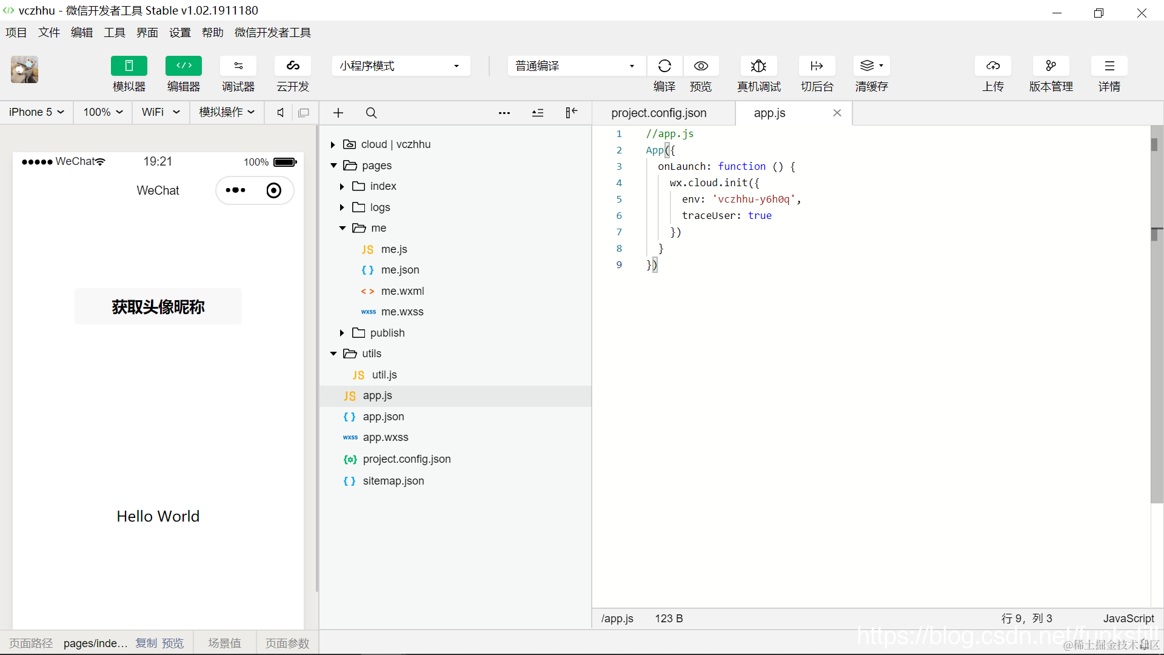Open the iPhone 5 device dropdown
The image size is (1164, 655).
(36, 112)
